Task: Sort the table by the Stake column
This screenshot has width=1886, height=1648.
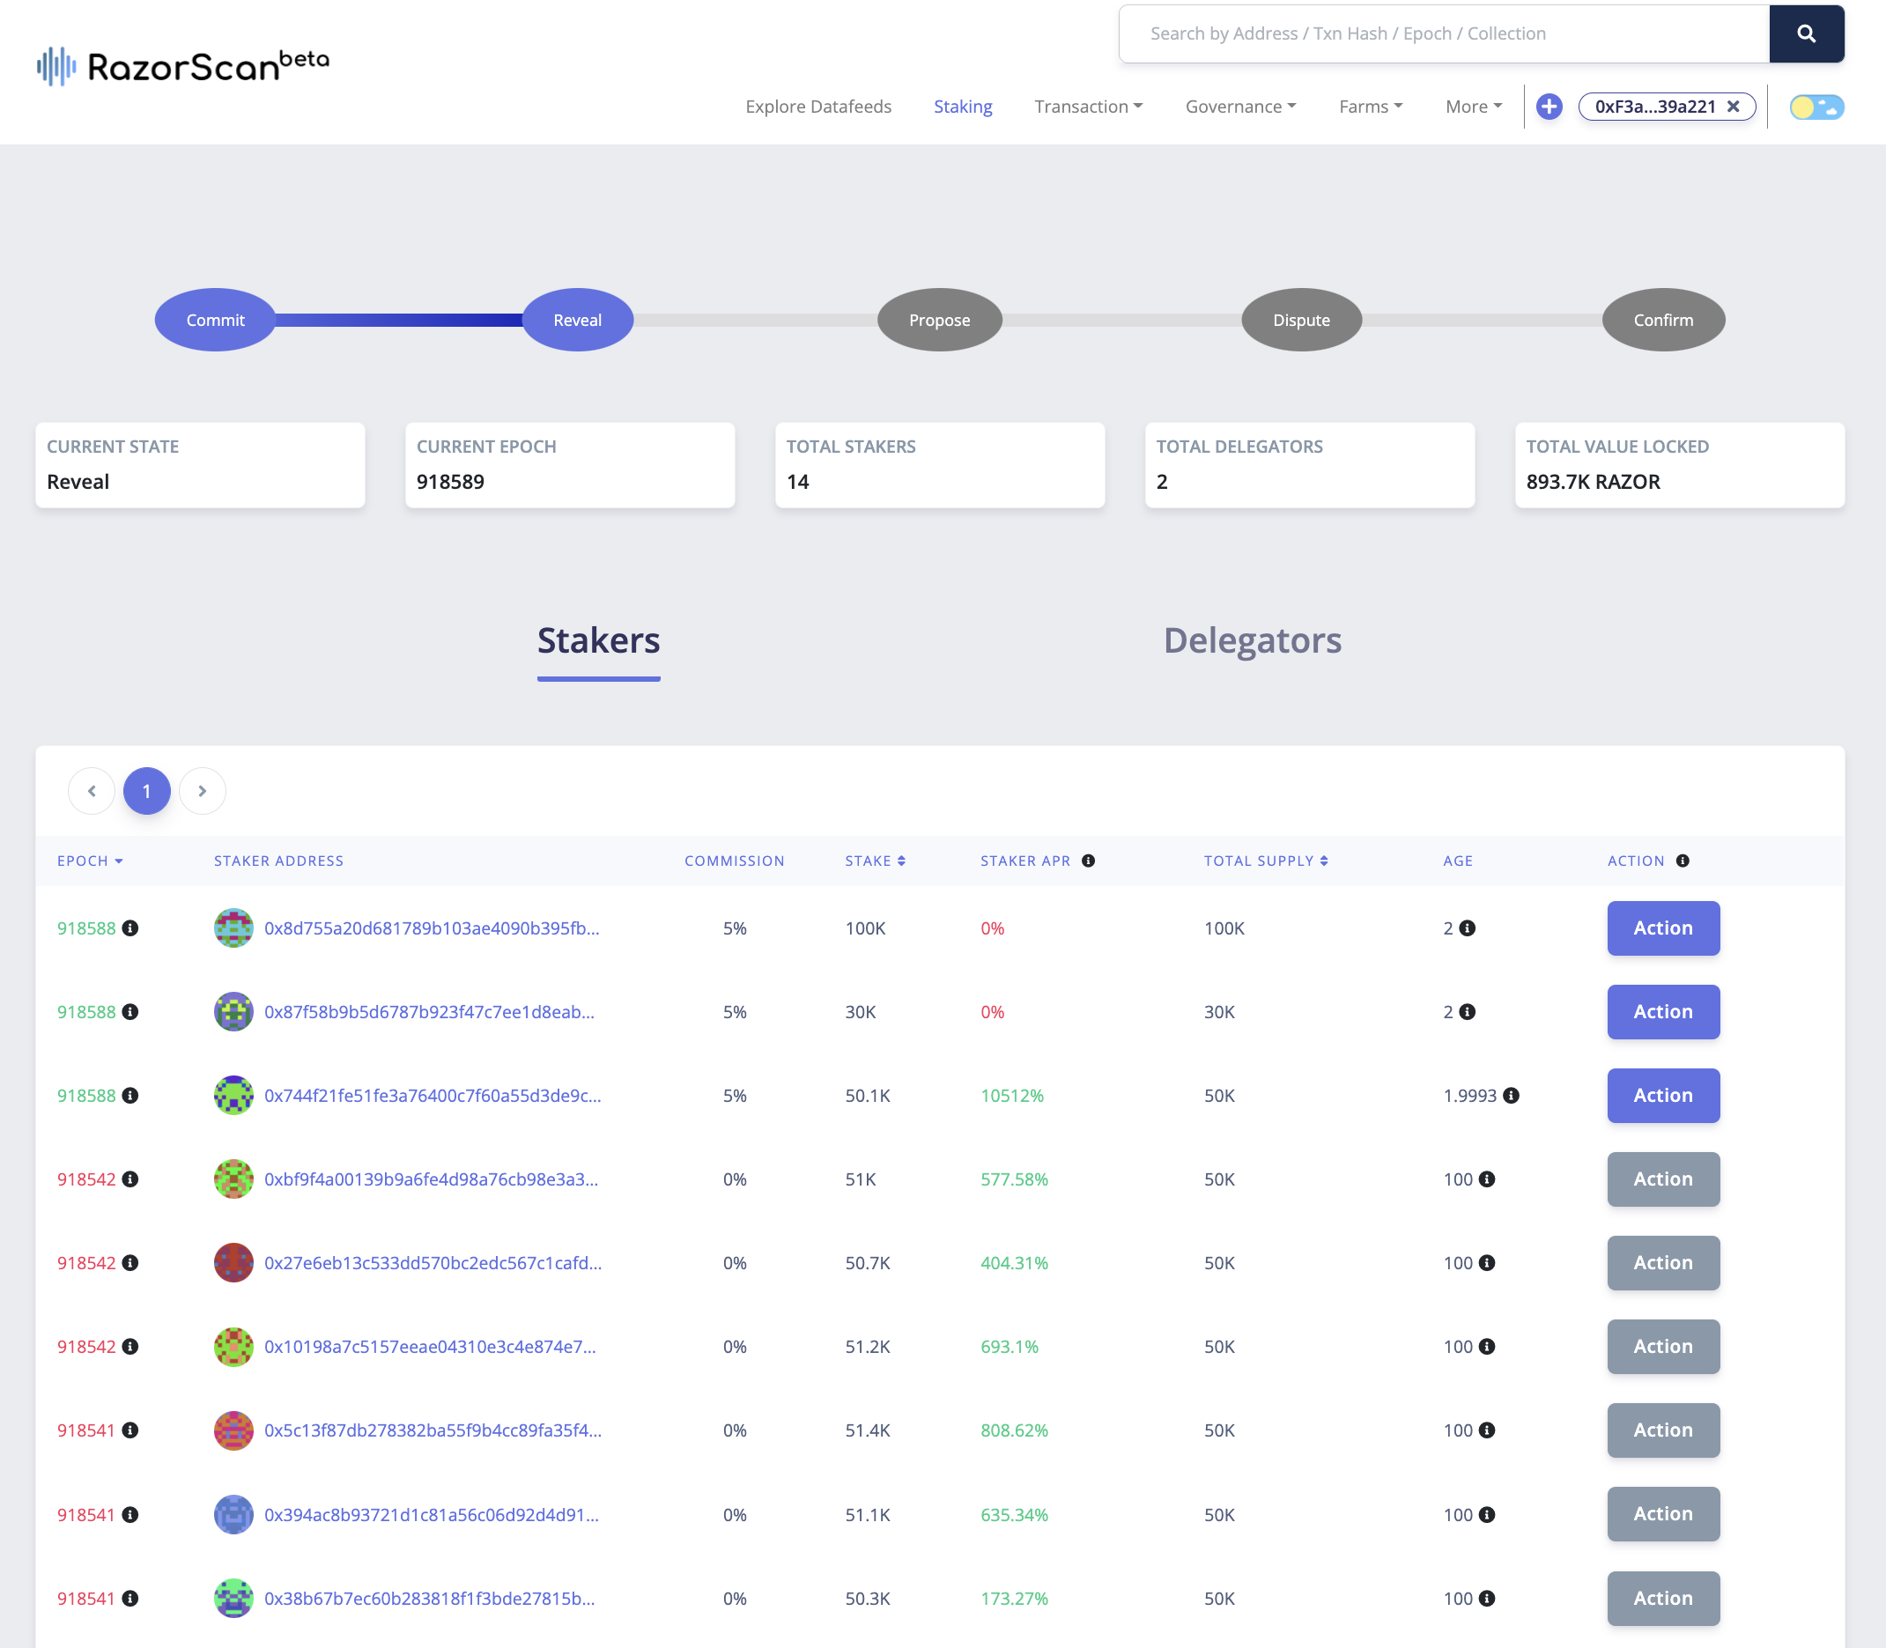Action: pyautogui.click(x=899, y=861)
